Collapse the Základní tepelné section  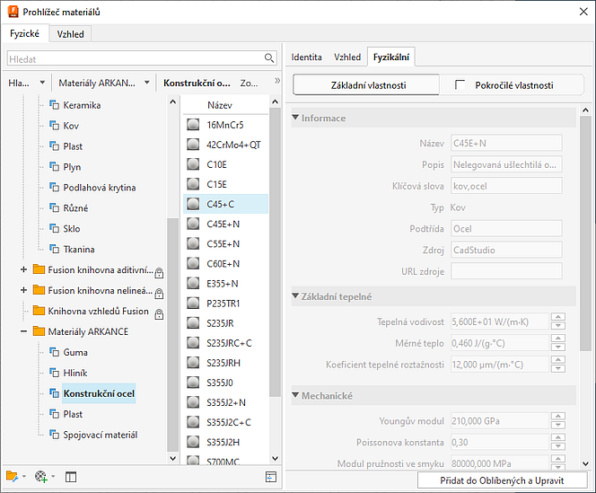click(296, 296)
